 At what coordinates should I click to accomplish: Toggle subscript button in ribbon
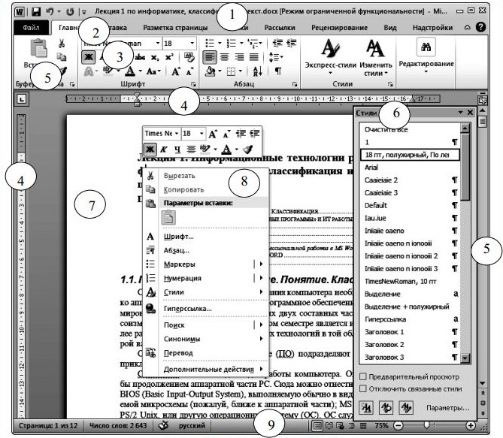point(155,57)
